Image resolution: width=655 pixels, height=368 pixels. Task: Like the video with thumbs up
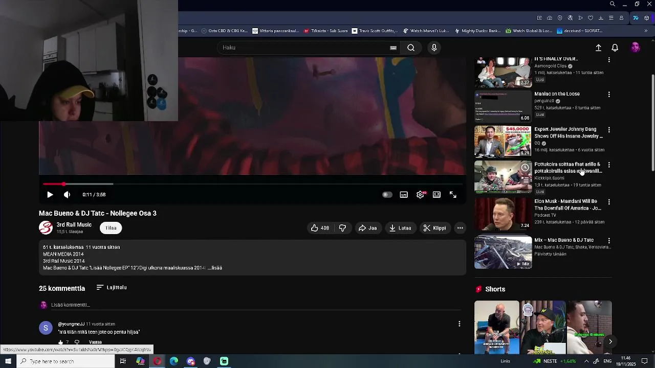[320, 228]
